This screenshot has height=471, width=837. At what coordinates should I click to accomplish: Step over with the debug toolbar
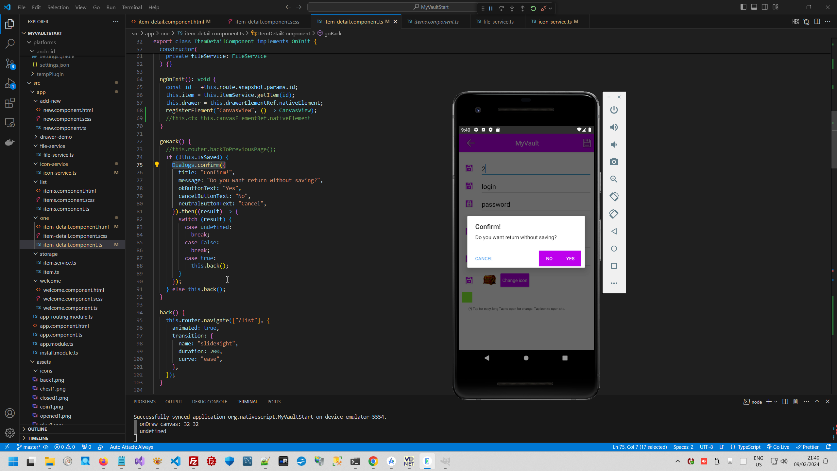pos(502,8)
